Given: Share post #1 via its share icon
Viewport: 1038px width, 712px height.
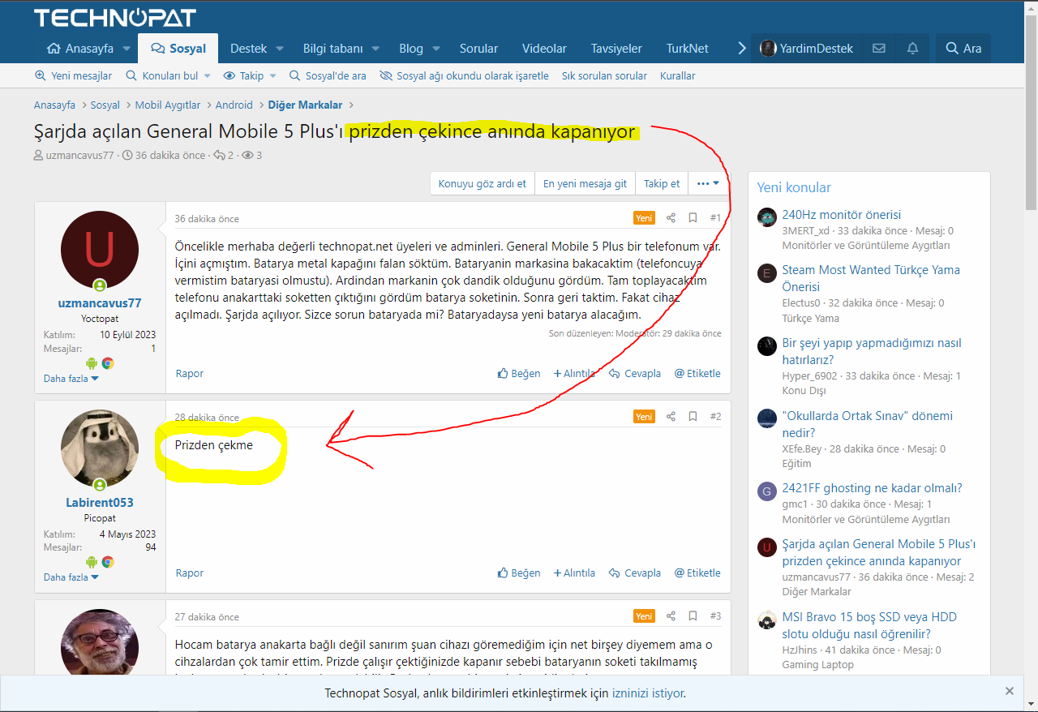Looking at the screenshot, I should pos(671,218).
